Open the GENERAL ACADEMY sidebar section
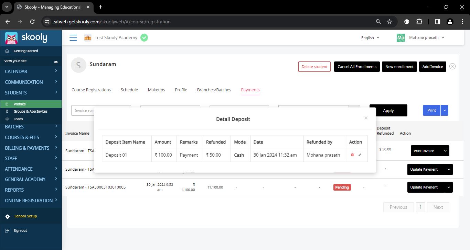Screen dimensions: 470x250 click(x=31, y=179)
